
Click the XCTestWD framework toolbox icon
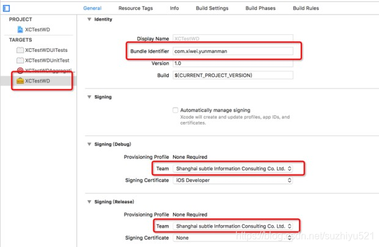pos(20,81)
